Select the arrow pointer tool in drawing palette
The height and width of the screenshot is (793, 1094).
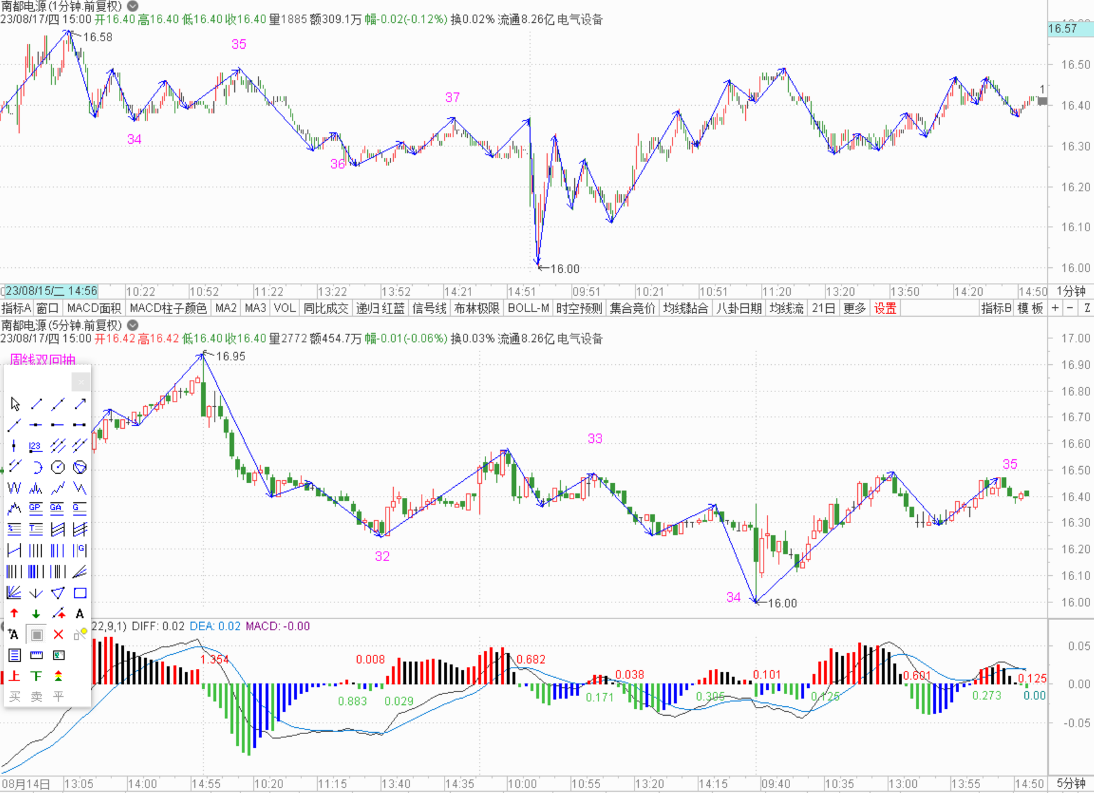pyautogui.click(x=15, y=403)
